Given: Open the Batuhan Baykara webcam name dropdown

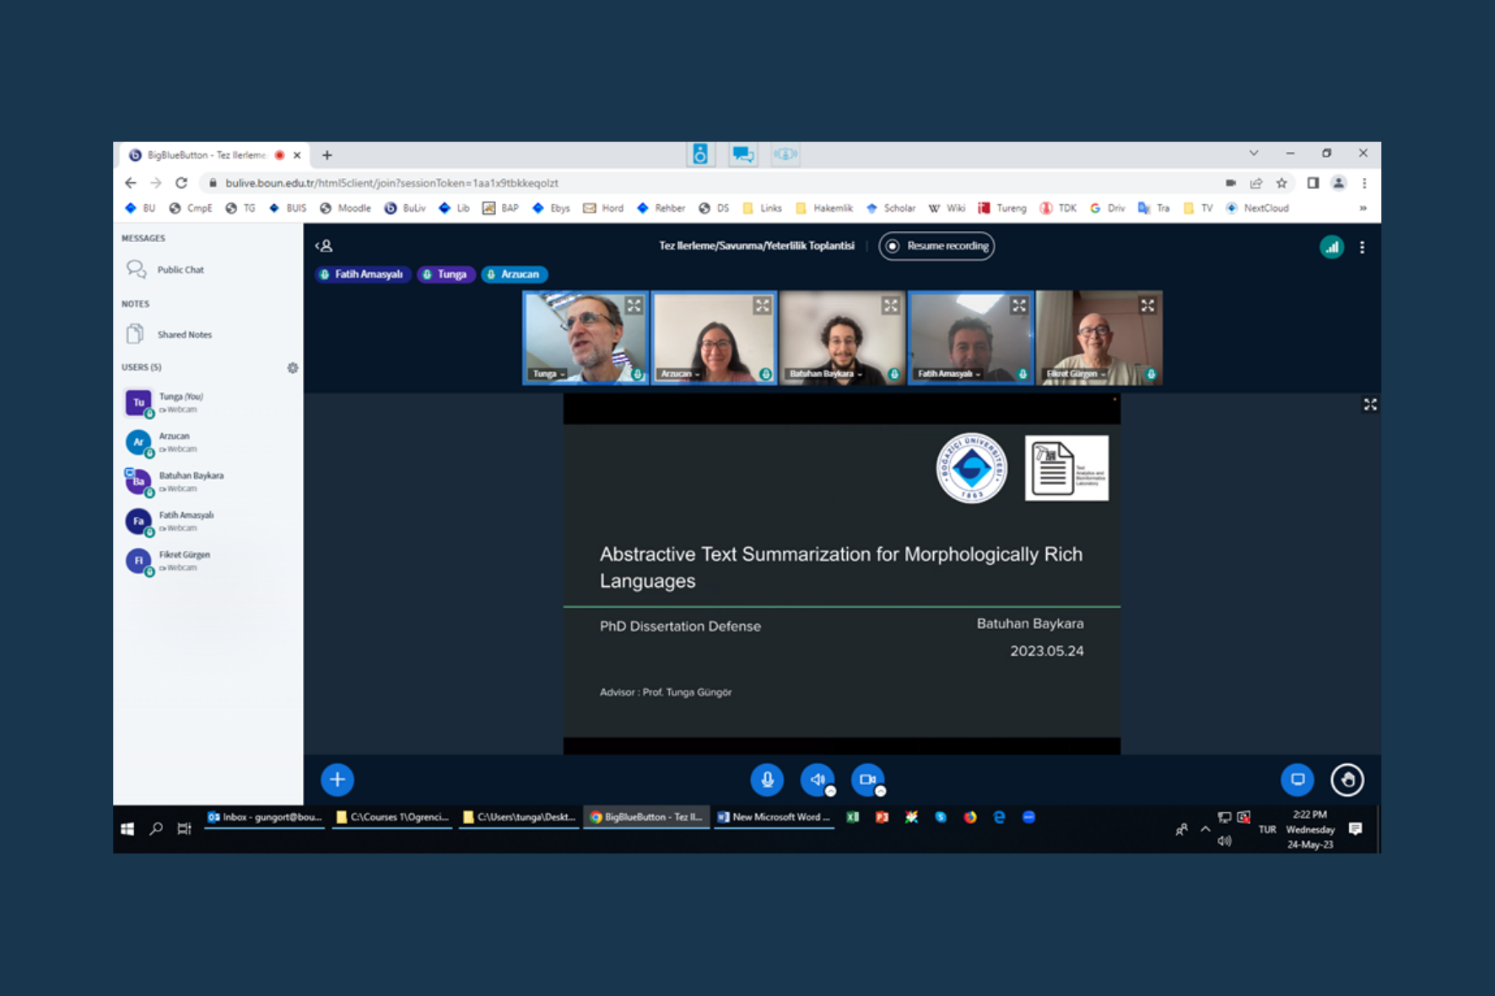Looking at the screenshot, I should point(825,374).
